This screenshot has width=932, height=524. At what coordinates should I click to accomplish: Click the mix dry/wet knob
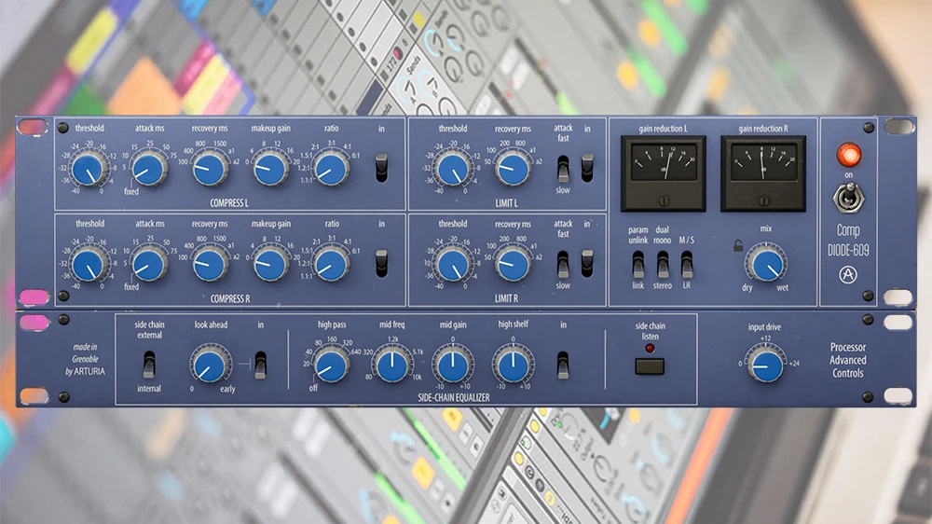coord(768,263)
